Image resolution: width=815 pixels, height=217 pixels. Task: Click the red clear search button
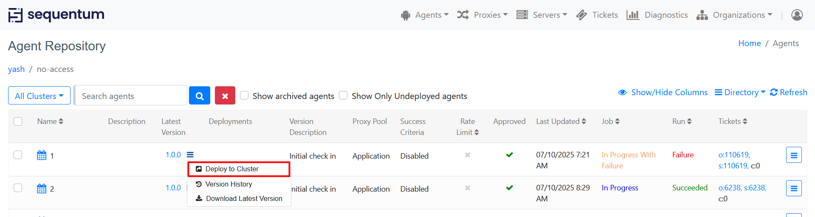(x=225, y=96)
